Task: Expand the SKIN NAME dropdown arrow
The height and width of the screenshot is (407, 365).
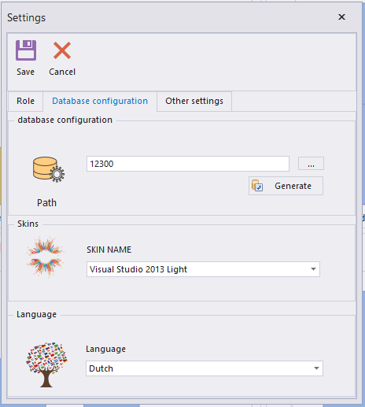Action: click(313, 269)
